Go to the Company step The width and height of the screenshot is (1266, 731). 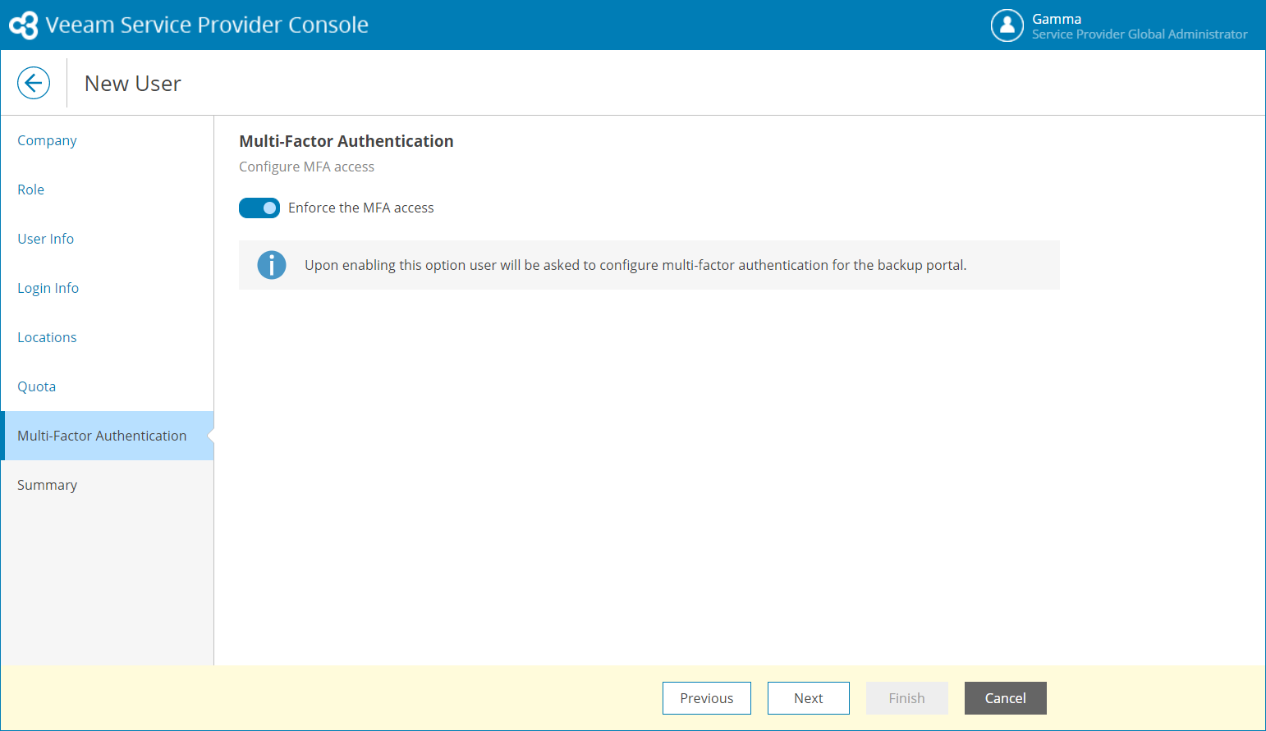click(x=47, y=140)
